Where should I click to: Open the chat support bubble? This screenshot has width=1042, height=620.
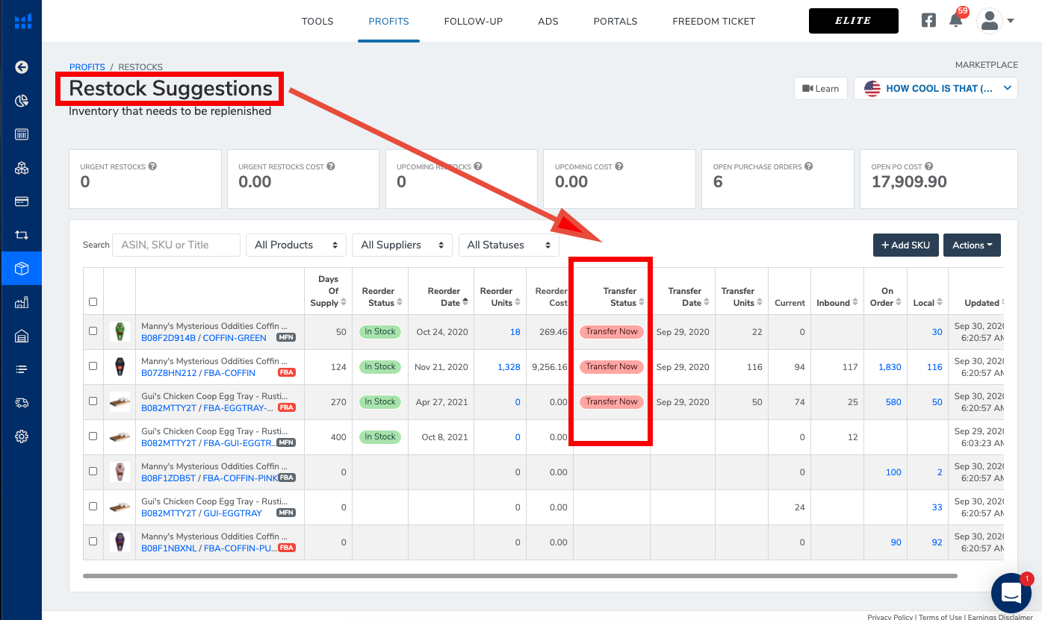(1011, 593)
